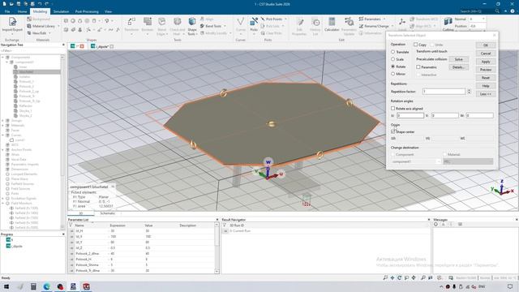Viewport: 519px width, 292px height.
Task: Open the Pick Points dropdown arrow
Action: coord(285,19)
